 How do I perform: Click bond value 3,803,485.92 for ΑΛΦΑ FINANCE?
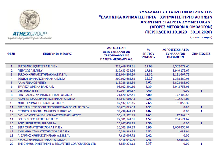pyautogui.click(x=181, y=83)
